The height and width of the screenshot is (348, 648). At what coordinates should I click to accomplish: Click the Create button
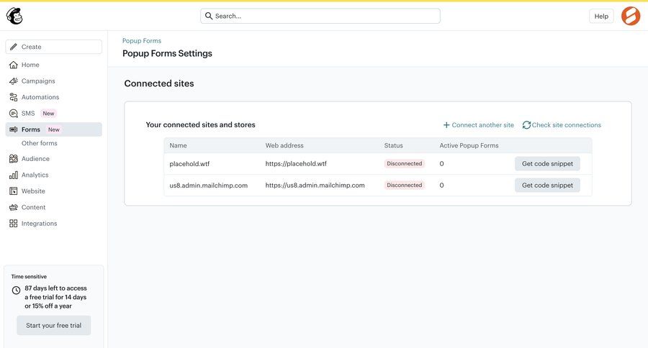54,47
